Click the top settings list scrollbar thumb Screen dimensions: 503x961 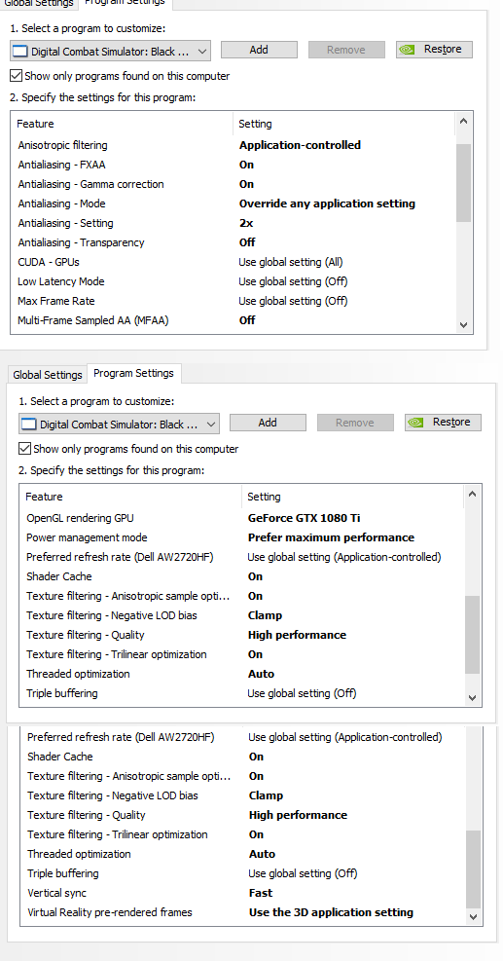tap(464, 183)
